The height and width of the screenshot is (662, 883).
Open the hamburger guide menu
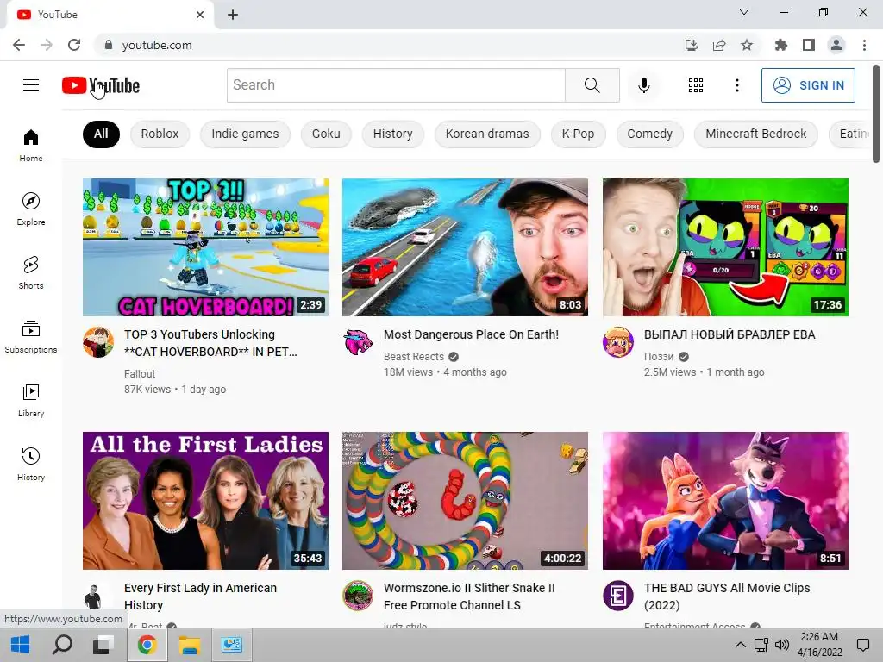point(31,85)
